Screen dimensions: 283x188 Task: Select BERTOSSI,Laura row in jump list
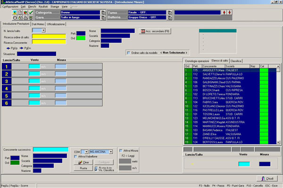click(230, 142)
